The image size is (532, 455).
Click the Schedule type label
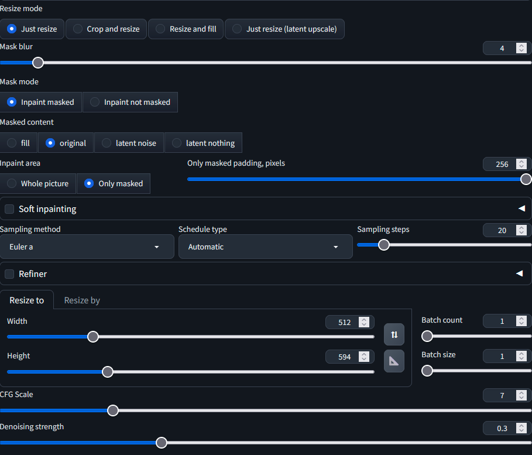(203, 230)
